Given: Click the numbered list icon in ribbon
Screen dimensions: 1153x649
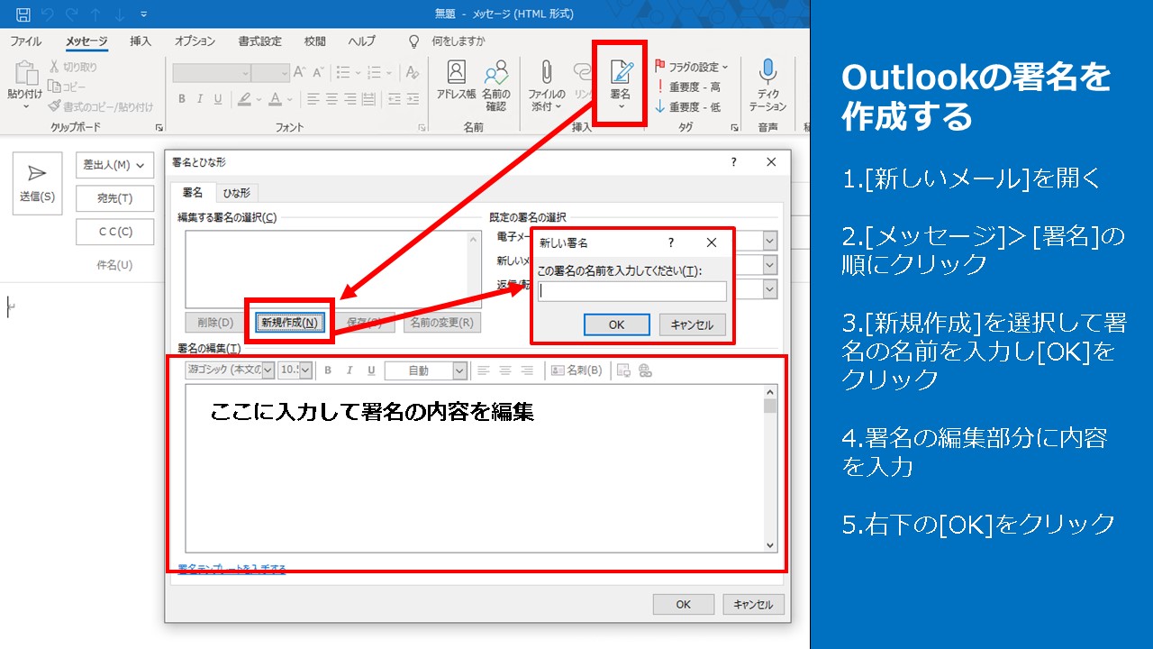Looking at the screenshot, I should coord(375,73).
